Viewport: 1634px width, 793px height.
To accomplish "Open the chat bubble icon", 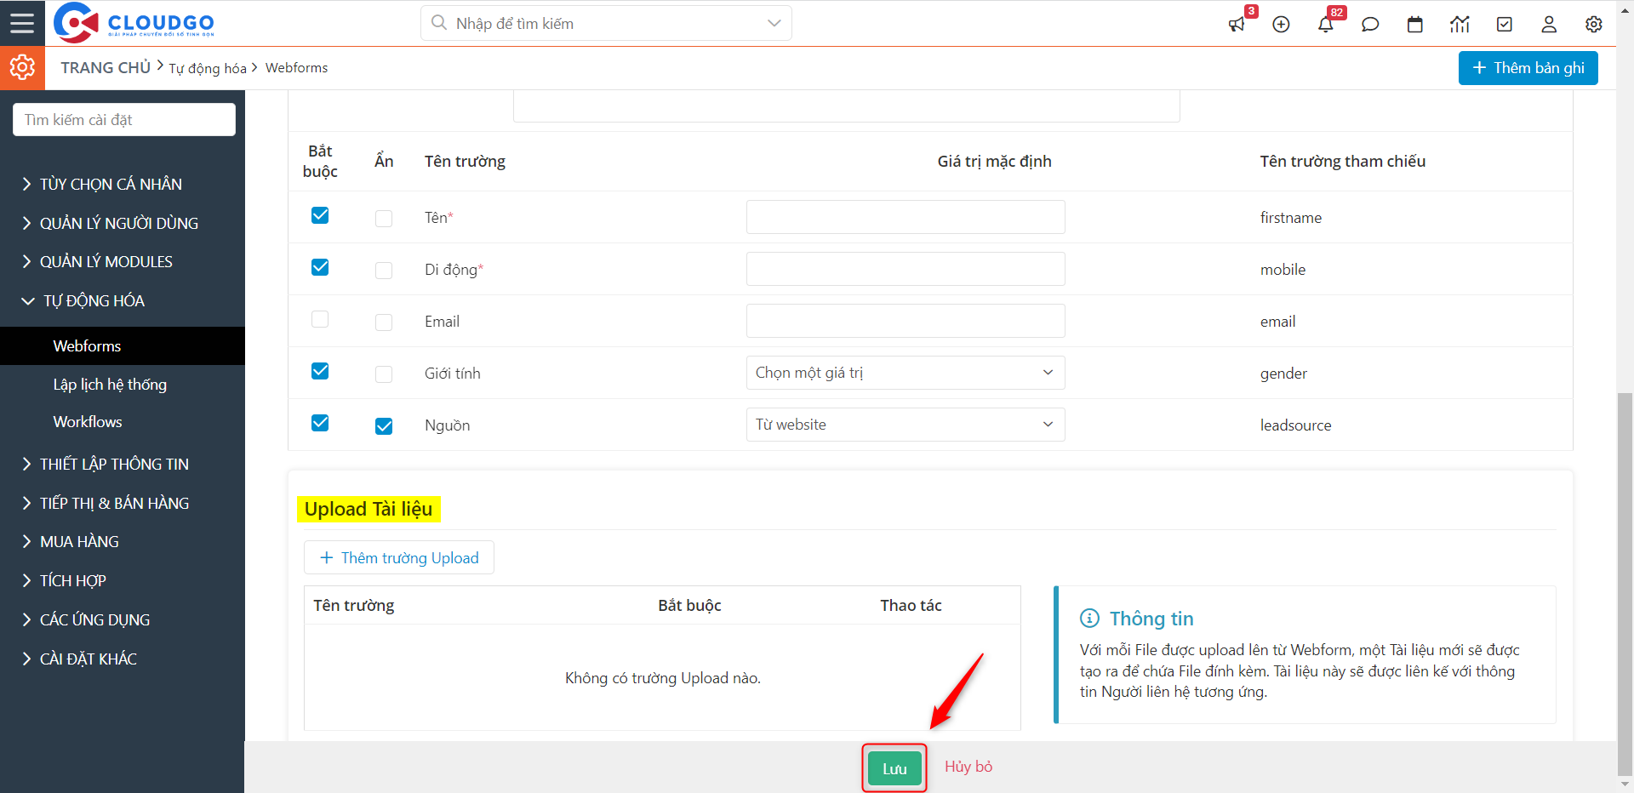I will point(1370,24).
